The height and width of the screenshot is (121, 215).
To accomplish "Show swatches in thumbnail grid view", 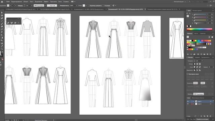I will [212, 37].
